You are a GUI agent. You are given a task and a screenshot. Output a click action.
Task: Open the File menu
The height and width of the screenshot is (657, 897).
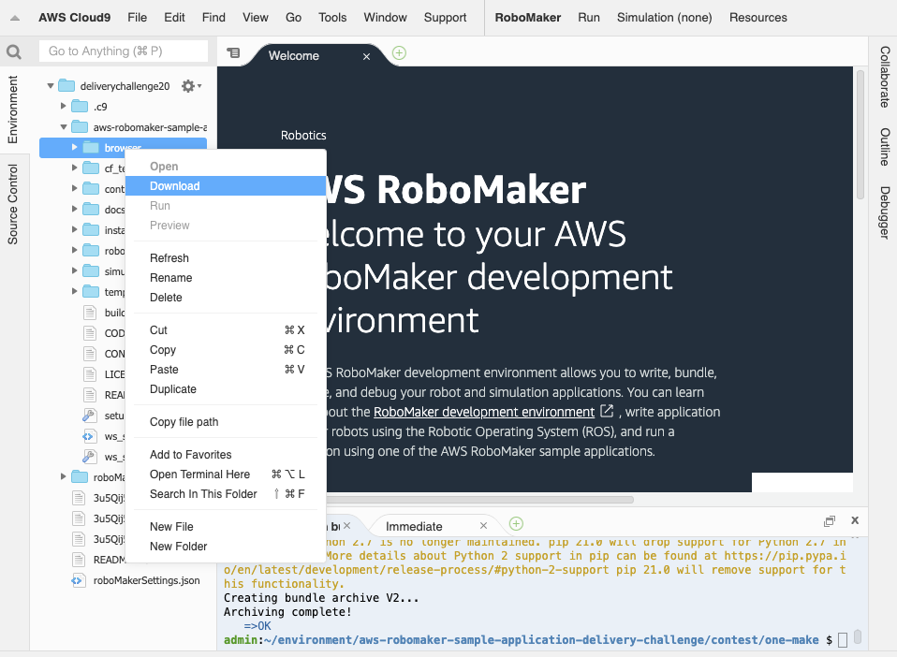tap(138, 18)
